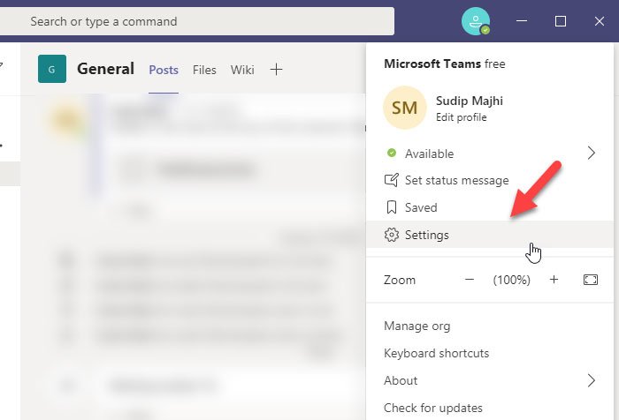
Task: Select Manage org menu item
Action: [416, 326]
